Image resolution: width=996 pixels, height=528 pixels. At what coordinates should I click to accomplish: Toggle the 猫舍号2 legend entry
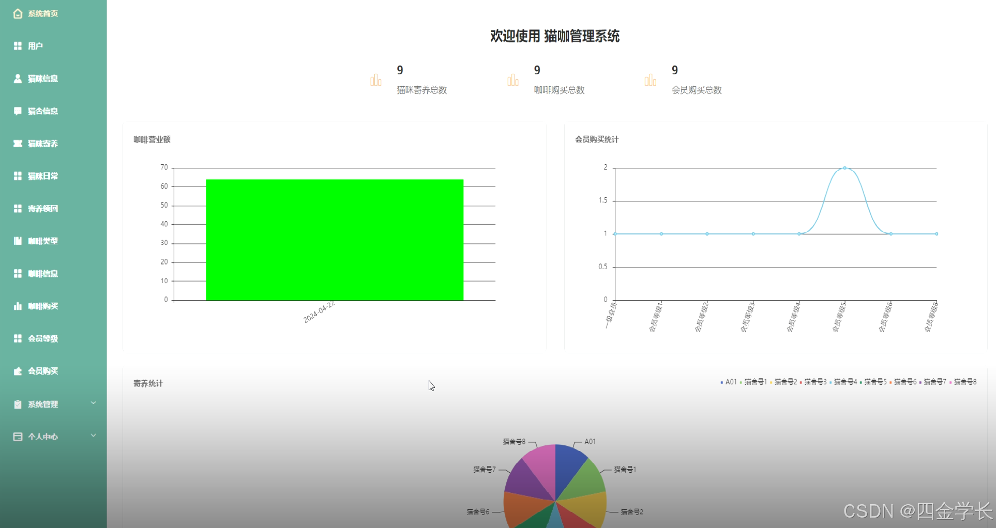[783, 382]
